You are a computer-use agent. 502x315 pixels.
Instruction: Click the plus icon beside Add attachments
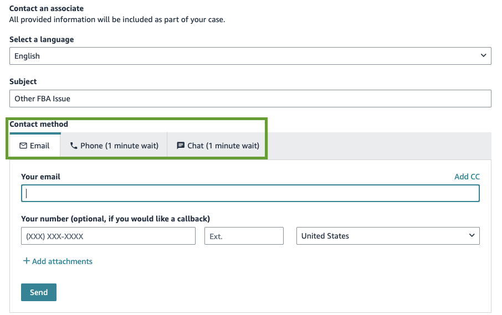(26, 261)
